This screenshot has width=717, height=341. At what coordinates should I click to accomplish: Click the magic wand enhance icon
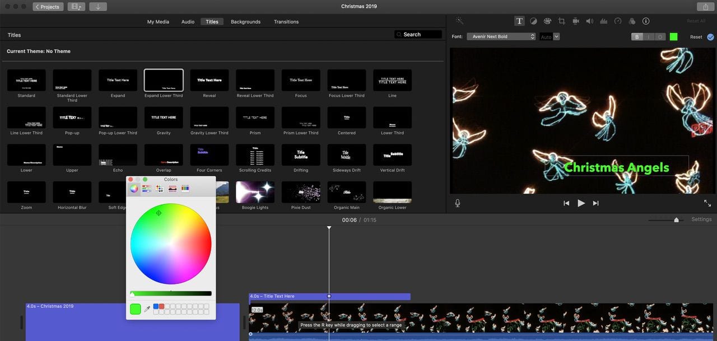(459, 21)
